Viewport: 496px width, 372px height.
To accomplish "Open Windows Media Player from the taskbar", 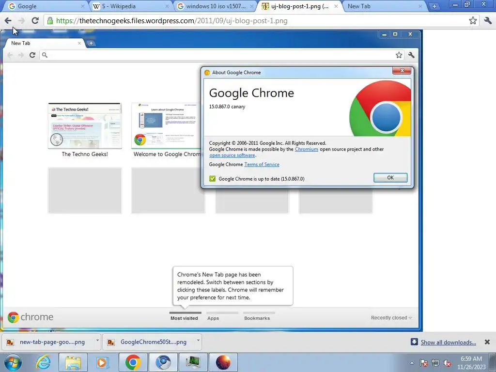I will click(102, 362).
